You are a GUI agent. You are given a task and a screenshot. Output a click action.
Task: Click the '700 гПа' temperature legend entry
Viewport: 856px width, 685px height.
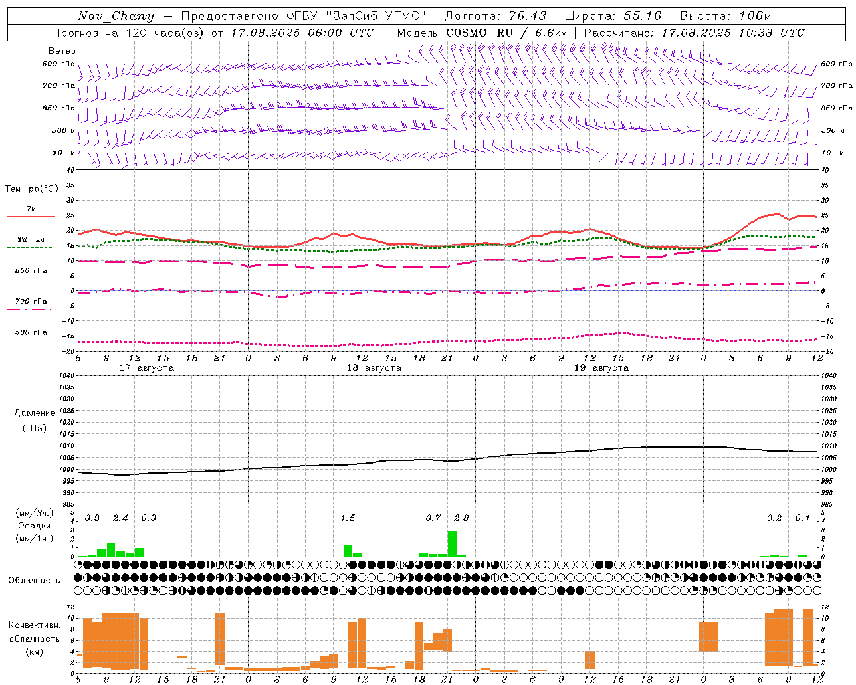[x=31, y=302]
